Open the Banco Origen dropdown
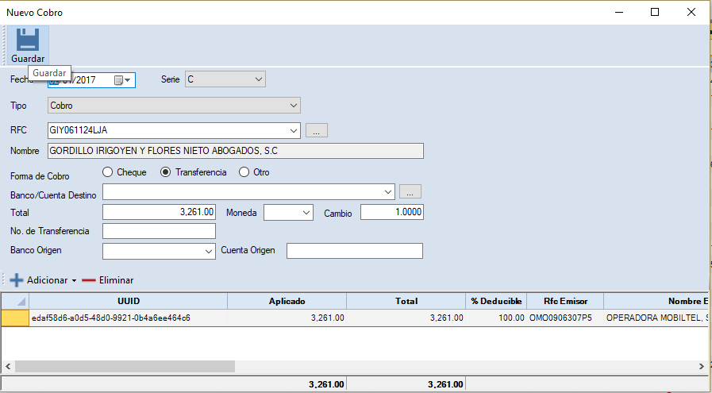The width and height of the screenshot is (712, 393). click(x=209, y=251)
